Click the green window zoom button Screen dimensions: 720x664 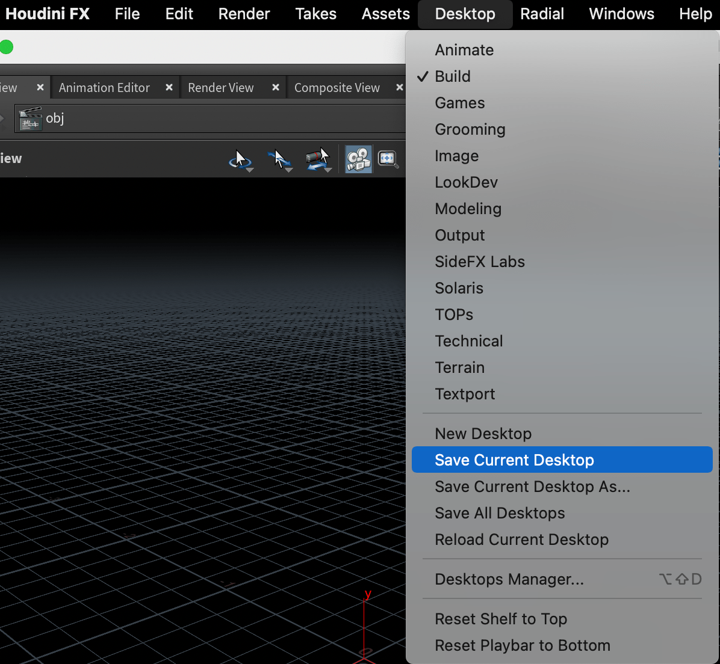click(x=6, y=47)
